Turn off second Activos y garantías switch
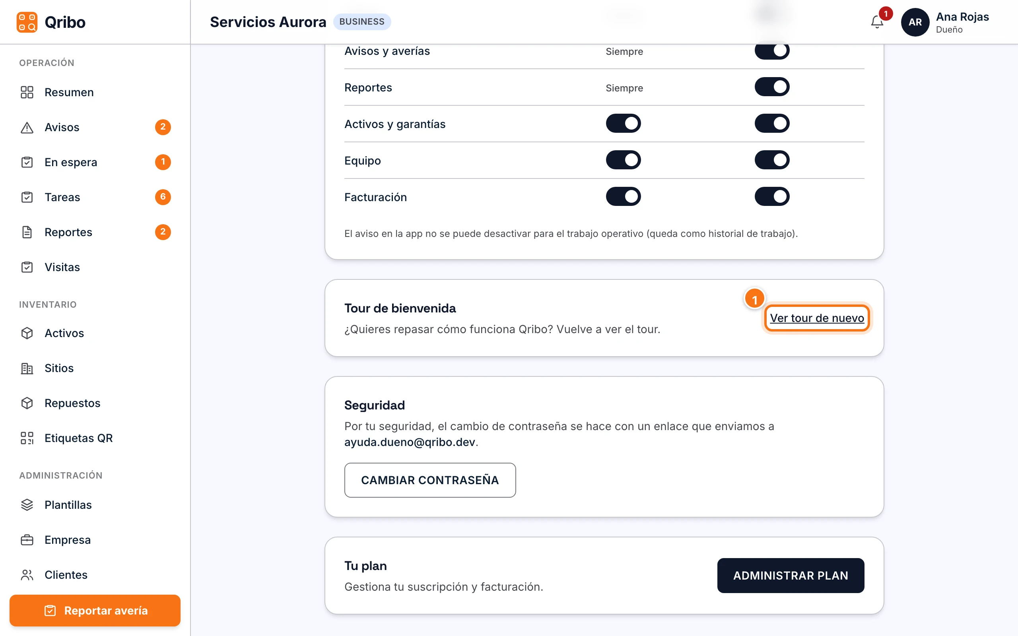This screenshot has width=1018, height=636. pyautogui.click(x=772, y=123)
